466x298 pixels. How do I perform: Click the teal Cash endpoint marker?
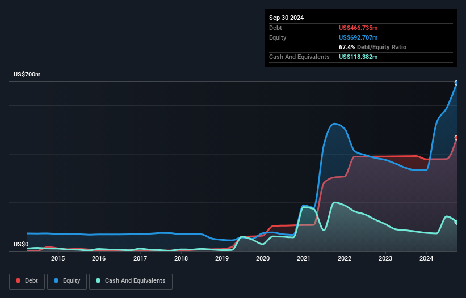(456, 222)
